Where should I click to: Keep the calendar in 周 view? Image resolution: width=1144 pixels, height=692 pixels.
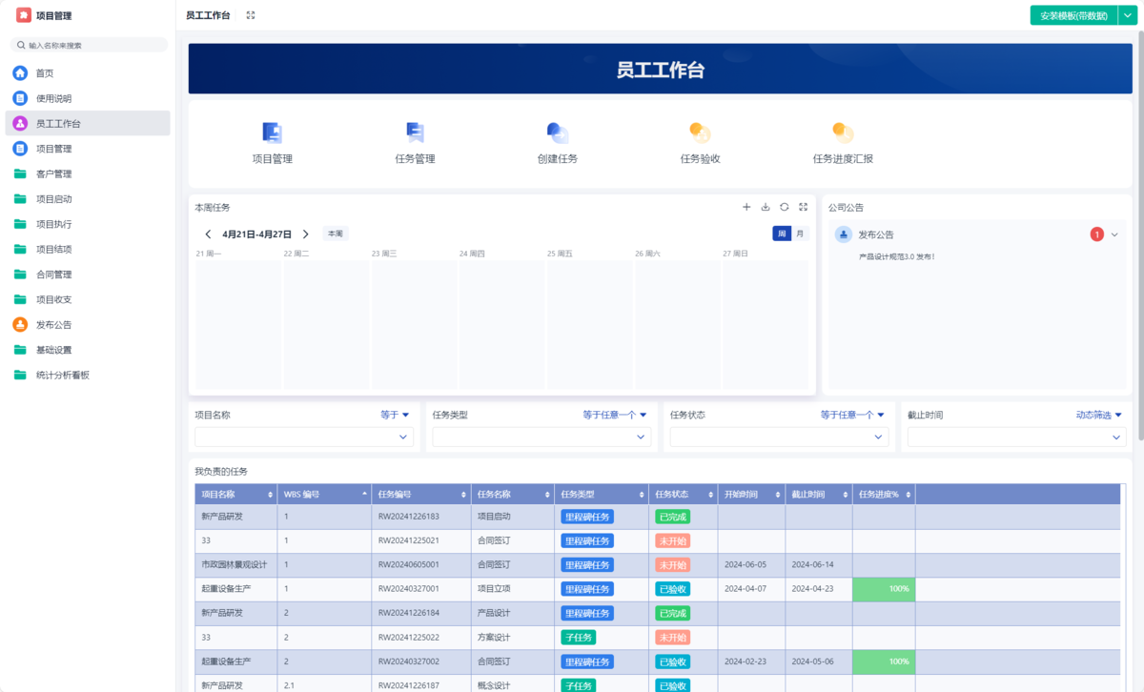pos(780,233)
